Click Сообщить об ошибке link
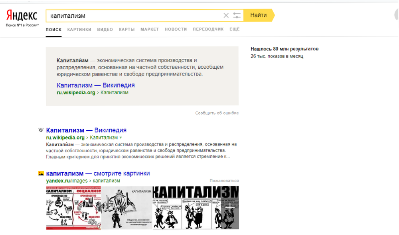Viewport: 399px width, 235px height. coord(217,113)
